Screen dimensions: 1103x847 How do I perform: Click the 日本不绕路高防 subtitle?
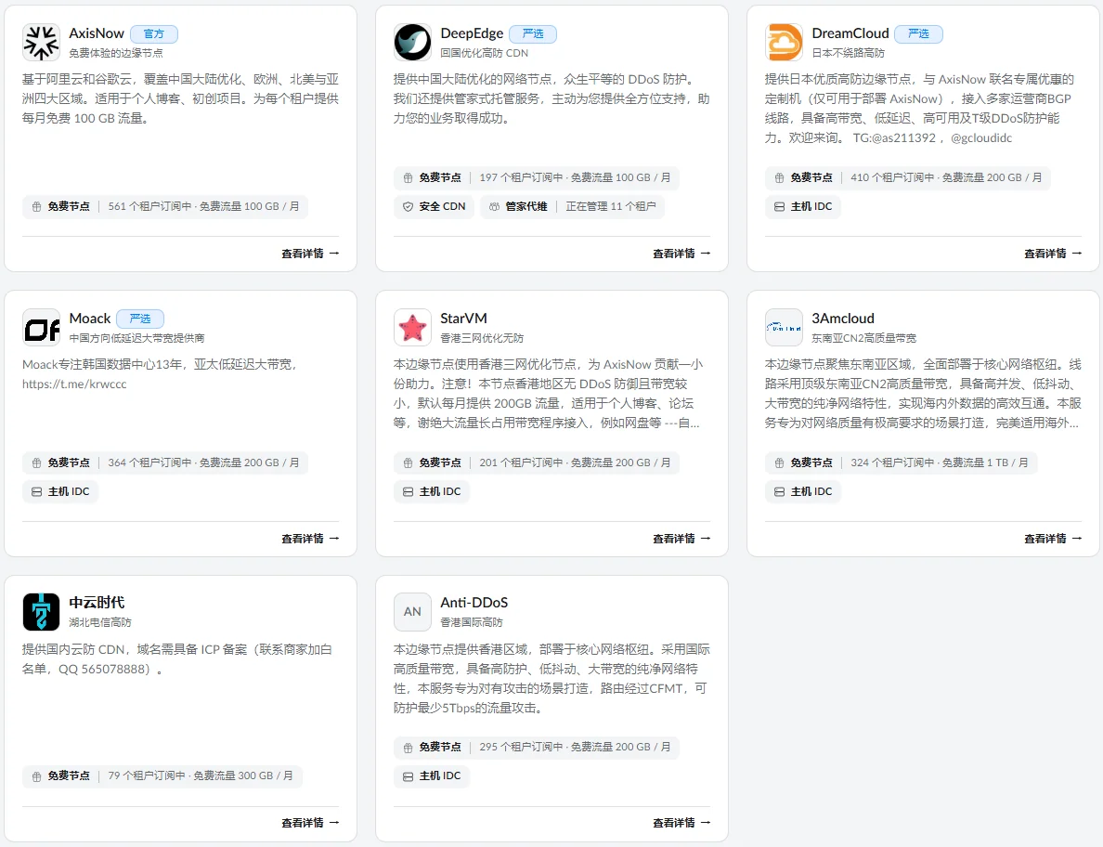[849, 54]
